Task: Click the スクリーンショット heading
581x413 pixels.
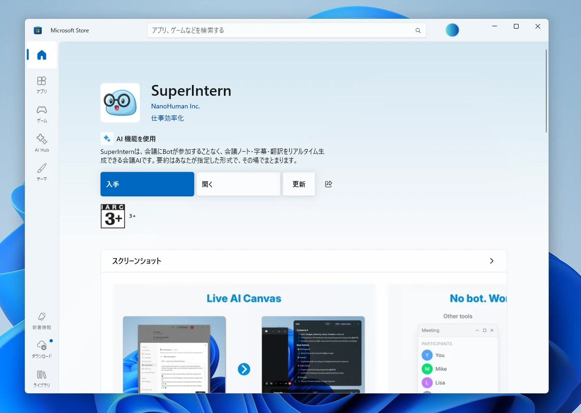Action: point(137,261)
